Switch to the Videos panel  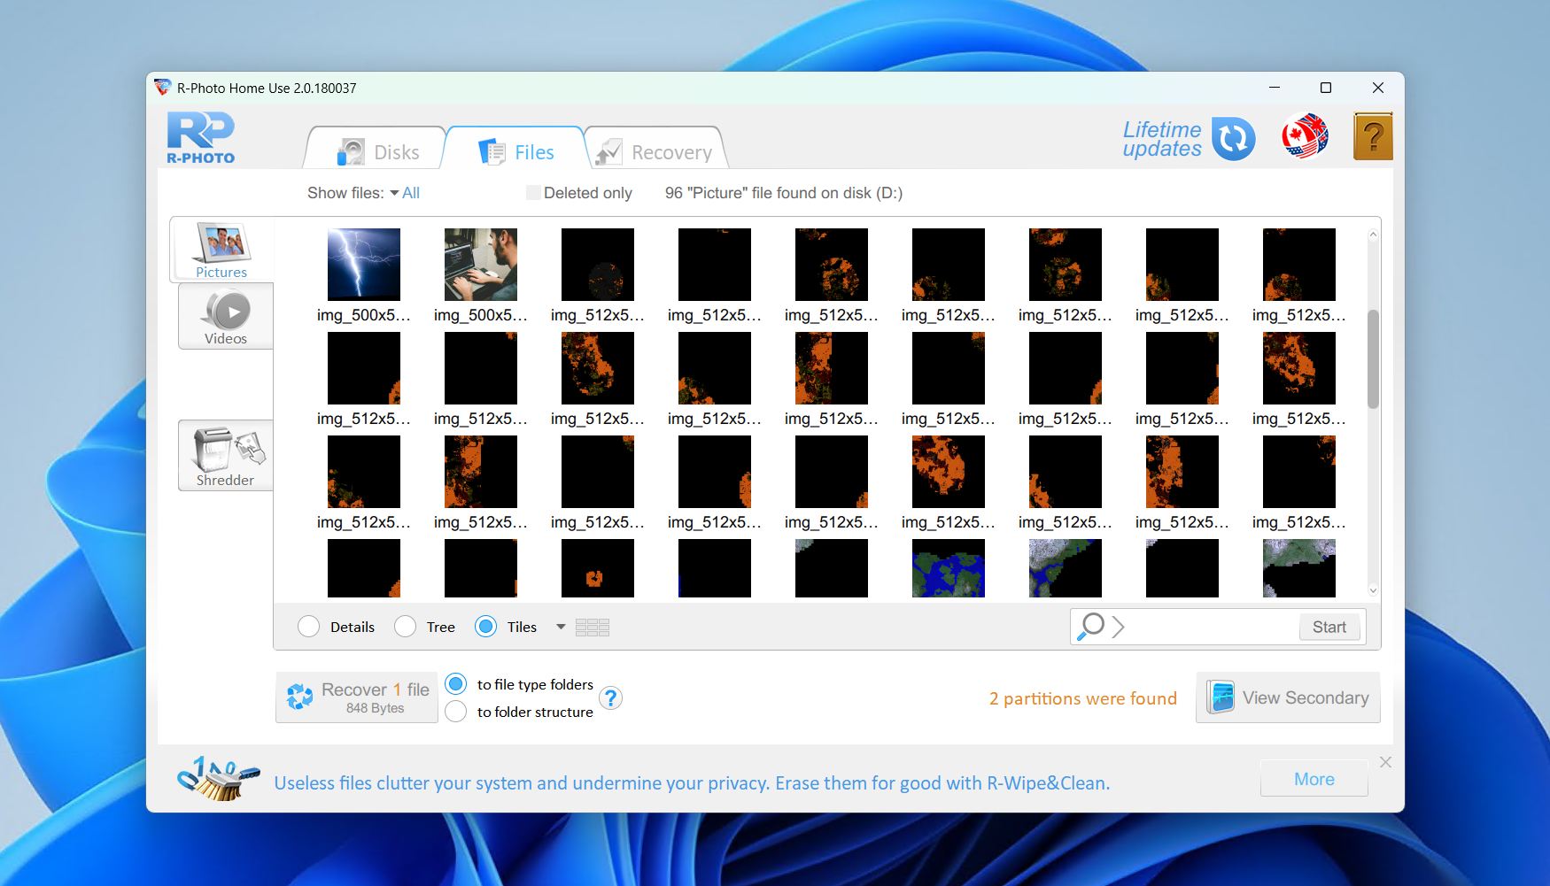pos(226,316)
